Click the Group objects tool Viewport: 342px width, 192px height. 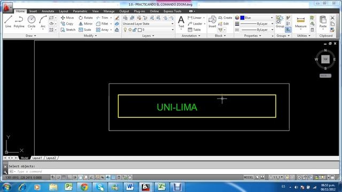280,21
